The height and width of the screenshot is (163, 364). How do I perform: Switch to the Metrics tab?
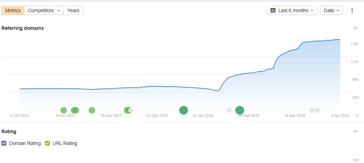point(13,10)
